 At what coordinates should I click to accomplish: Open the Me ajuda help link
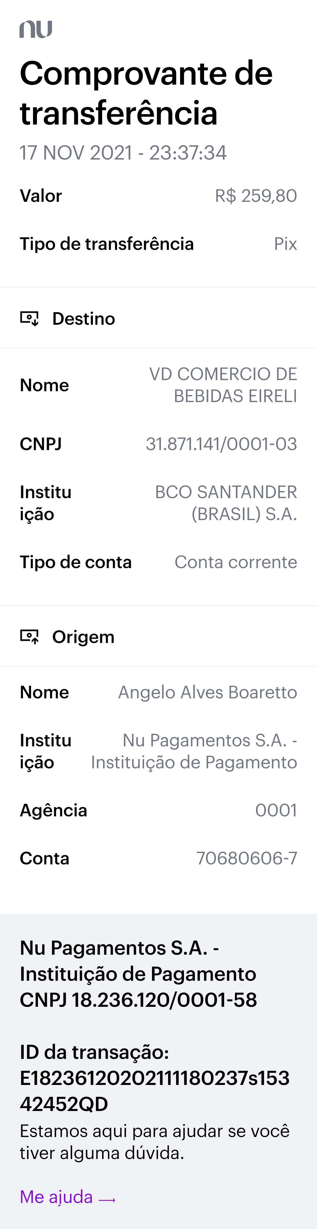(57, 1197)
